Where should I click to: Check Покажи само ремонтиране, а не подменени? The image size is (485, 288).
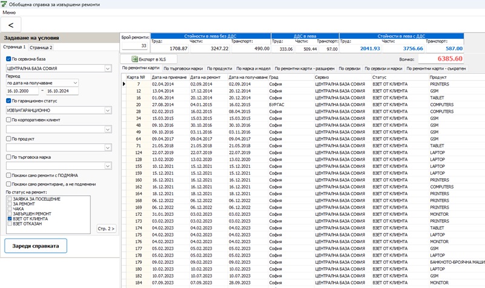coord(8,184)
